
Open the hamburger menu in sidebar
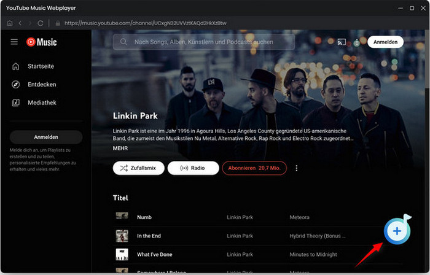[x=14, y=42]
